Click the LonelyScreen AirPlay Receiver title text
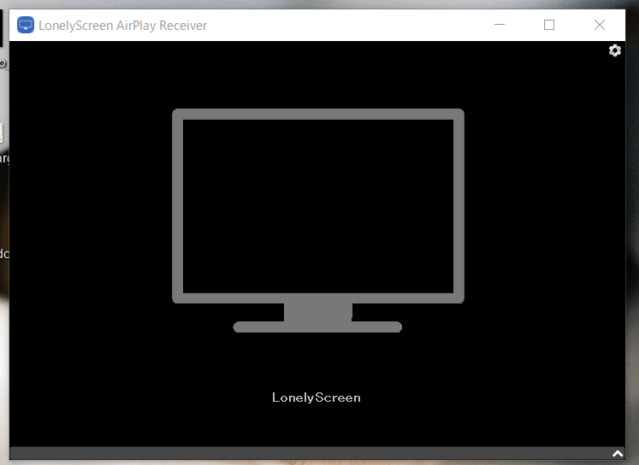639x465 pixels. tap(122, 26)
